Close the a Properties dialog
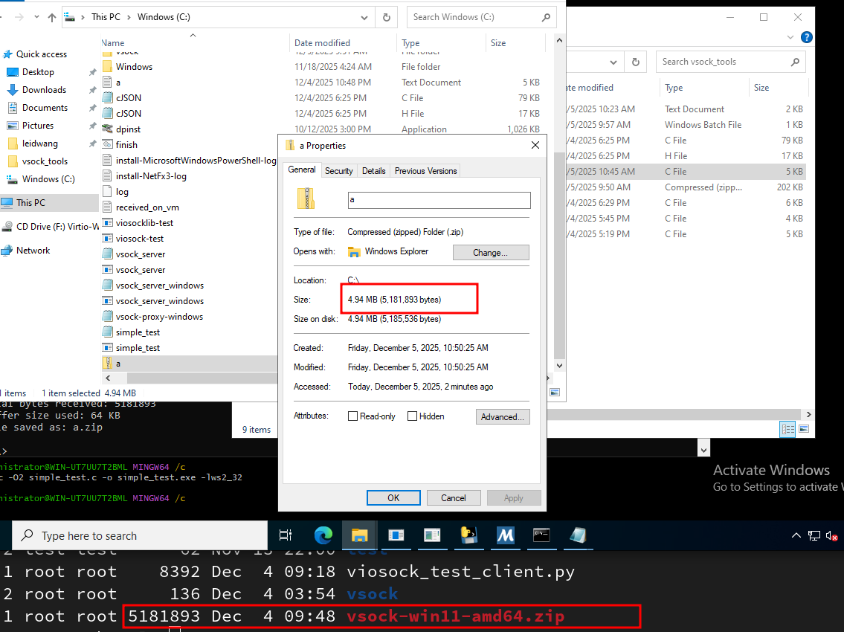844x632 pixels. click(535, 145)
